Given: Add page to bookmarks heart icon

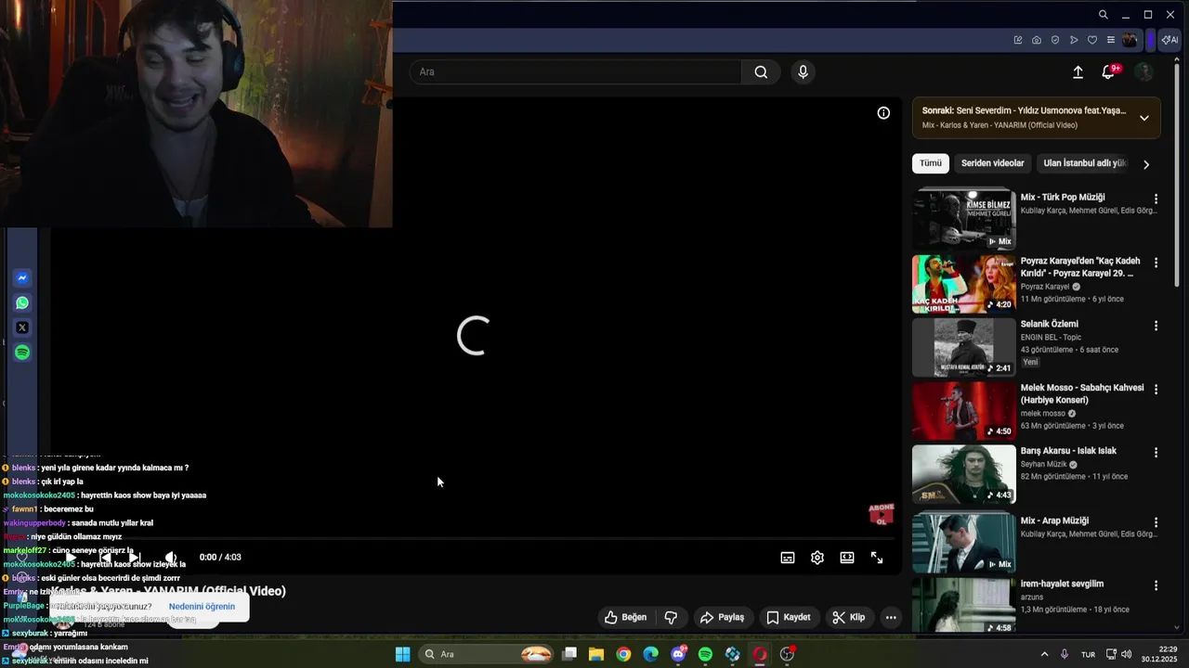Looking at the screenshot, I should tap(1092, 40).
